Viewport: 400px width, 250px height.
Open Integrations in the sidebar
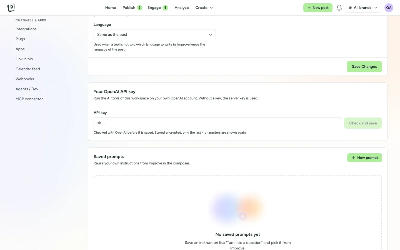pyautogui.click(x=26, y=29)
